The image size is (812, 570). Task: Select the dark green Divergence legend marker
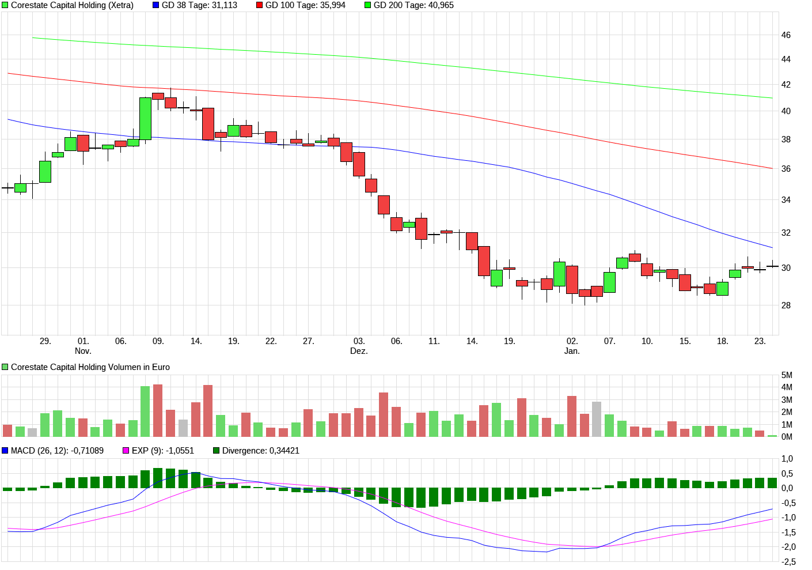pos(215,449)
